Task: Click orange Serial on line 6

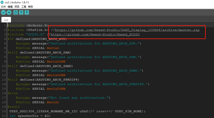Action: [x=53, y=48]
